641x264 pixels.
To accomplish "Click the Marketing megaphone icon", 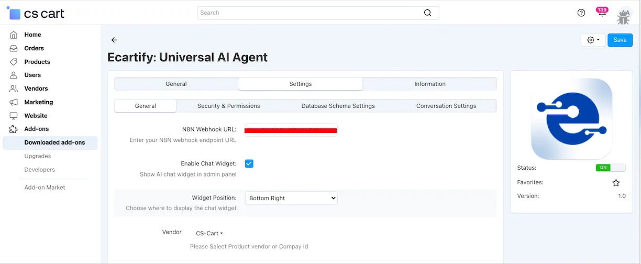I will tap(14, 102).
